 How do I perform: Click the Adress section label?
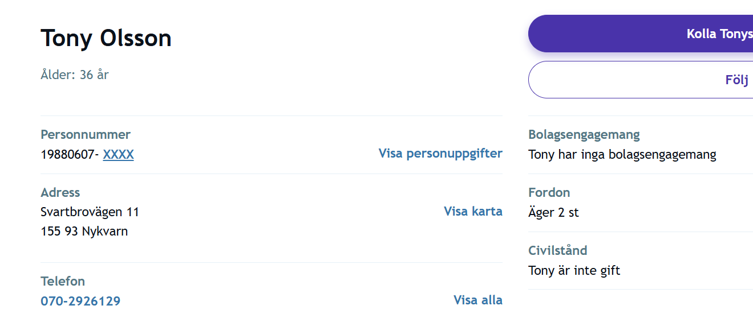[x=60, y=192]
